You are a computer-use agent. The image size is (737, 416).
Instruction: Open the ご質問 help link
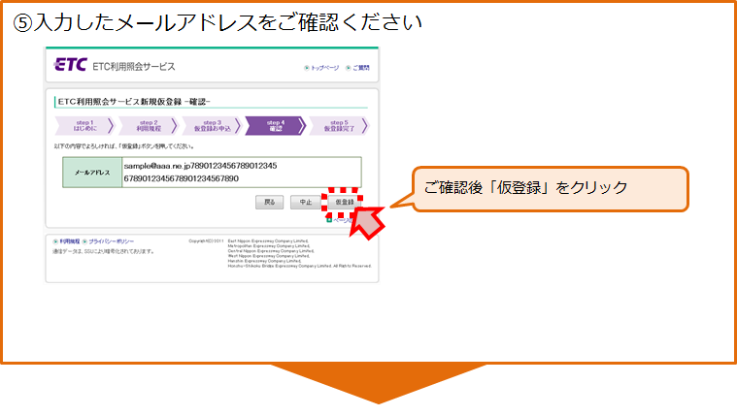360,68
